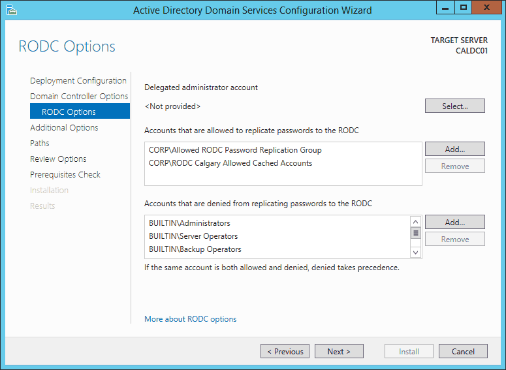Open the Prerequisites Check step

click(x=65, y=174)
